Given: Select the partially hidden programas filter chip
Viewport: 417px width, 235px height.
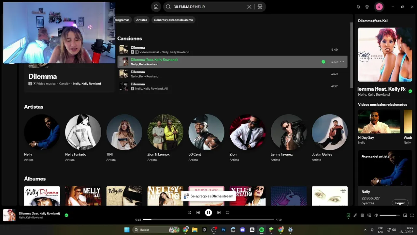Looking at the screenshot, I should pos(123,20).
